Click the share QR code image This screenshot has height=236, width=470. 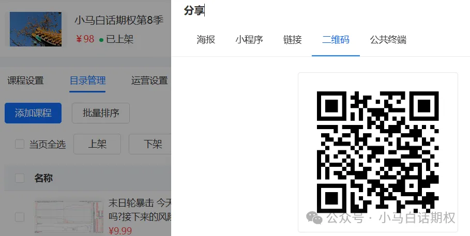click(377, 152)
